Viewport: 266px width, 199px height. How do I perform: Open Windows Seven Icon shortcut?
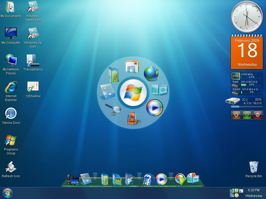coord(33,11)
